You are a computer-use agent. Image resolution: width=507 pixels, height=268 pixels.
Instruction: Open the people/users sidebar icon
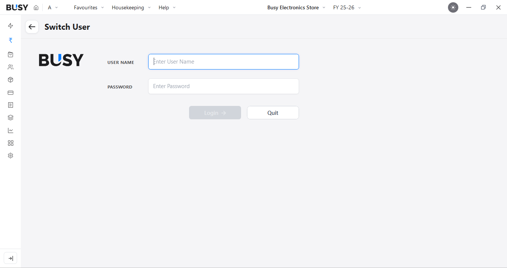click(x=10, y=67)
